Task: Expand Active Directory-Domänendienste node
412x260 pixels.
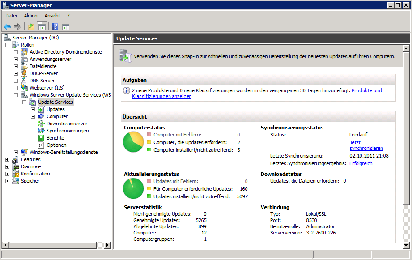Action: (x=16, y=52)
